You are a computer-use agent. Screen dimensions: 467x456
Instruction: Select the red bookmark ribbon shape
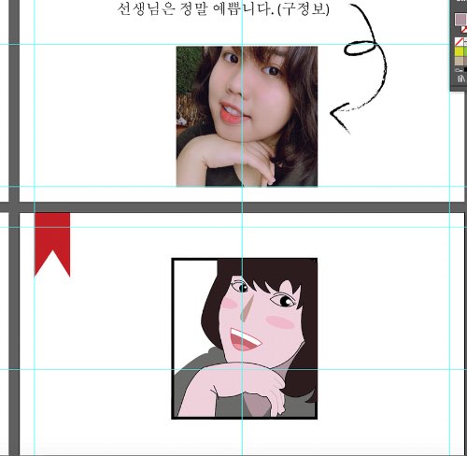pyautogui.click(x=52, y=245)
